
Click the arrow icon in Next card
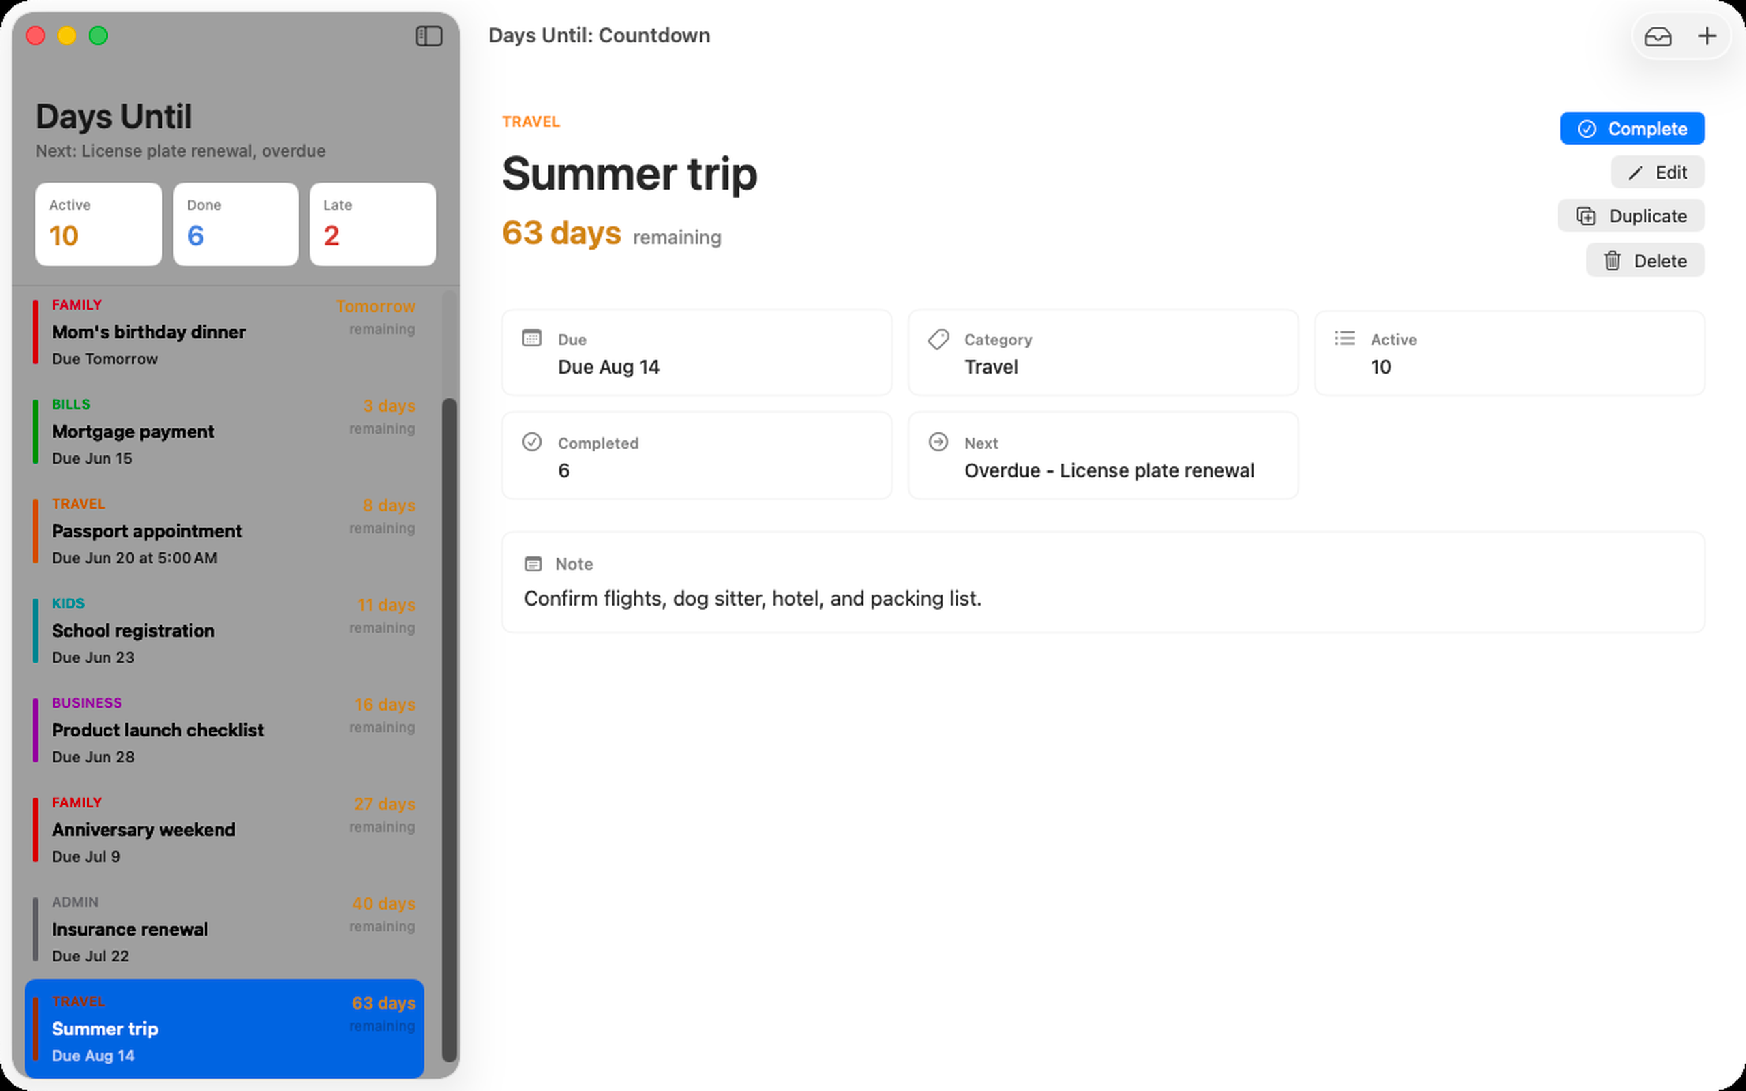tap(938, 442)
